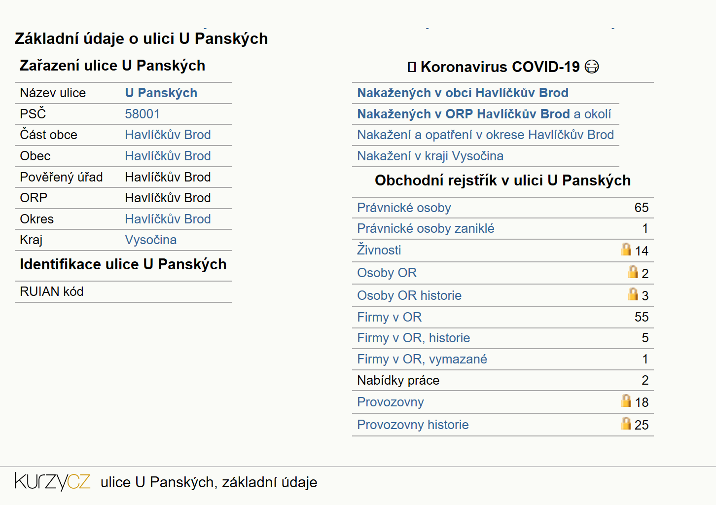Open the Vysočina region link

tap(151, 240)
